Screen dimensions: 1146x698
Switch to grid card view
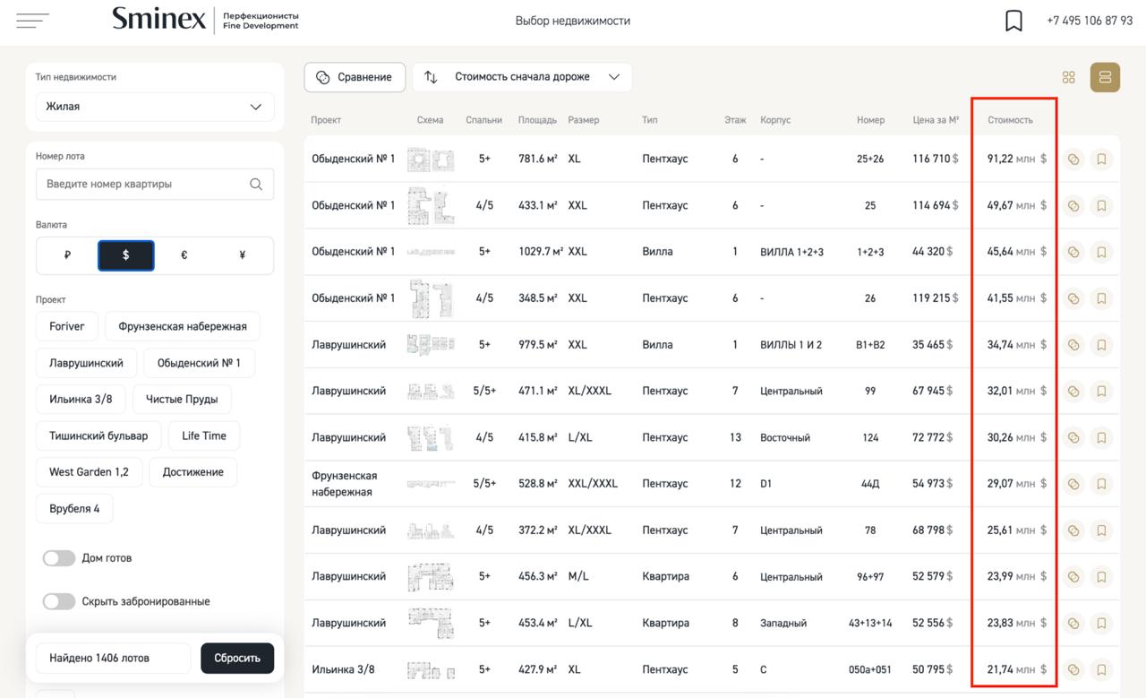click(1068, 78)
